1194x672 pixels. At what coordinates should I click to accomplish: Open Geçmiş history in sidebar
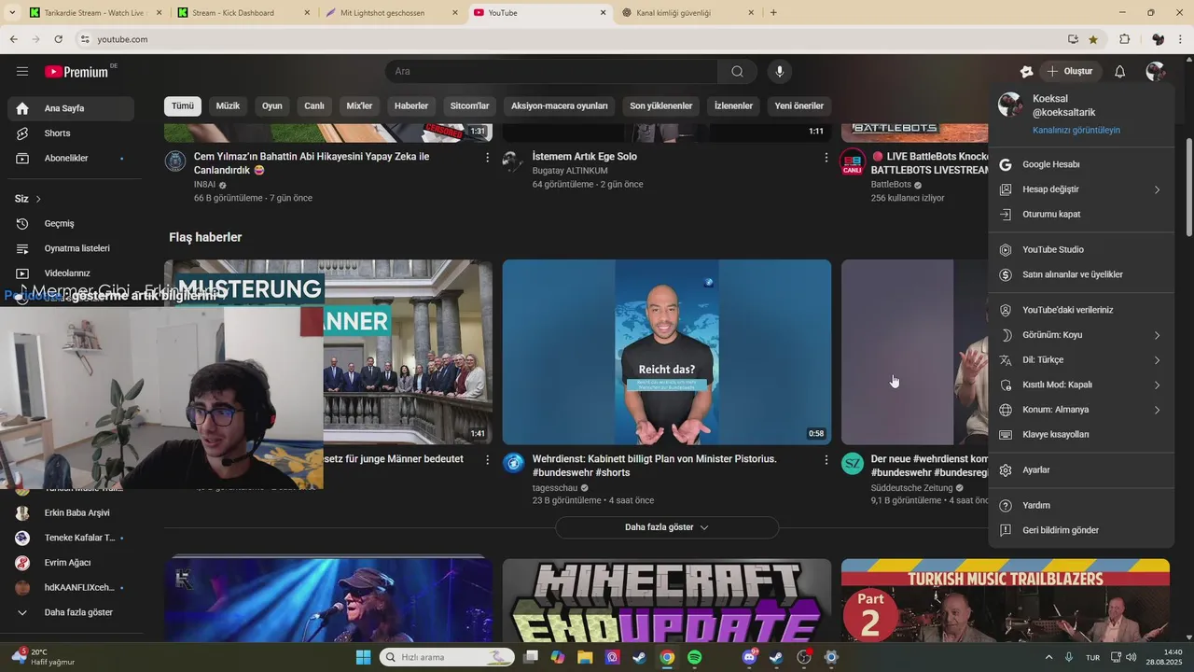click(71, 224)
